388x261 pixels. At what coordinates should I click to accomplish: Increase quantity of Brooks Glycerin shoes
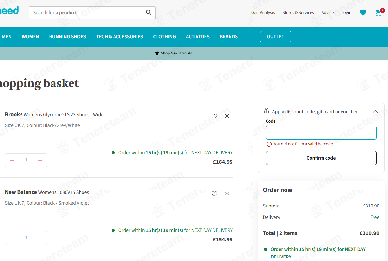(40, 160)
